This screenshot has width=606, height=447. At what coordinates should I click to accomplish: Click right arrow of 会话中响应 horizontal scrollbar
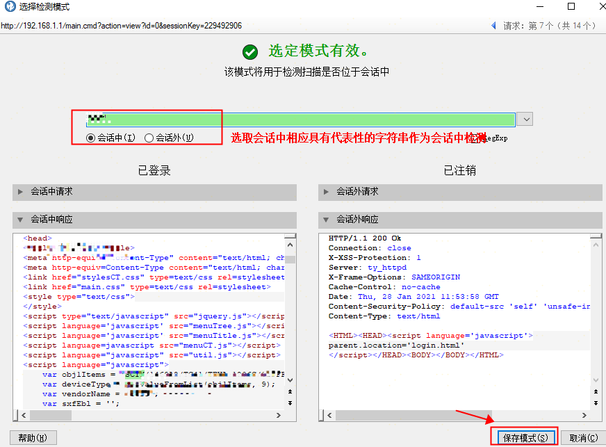point(278,415)
